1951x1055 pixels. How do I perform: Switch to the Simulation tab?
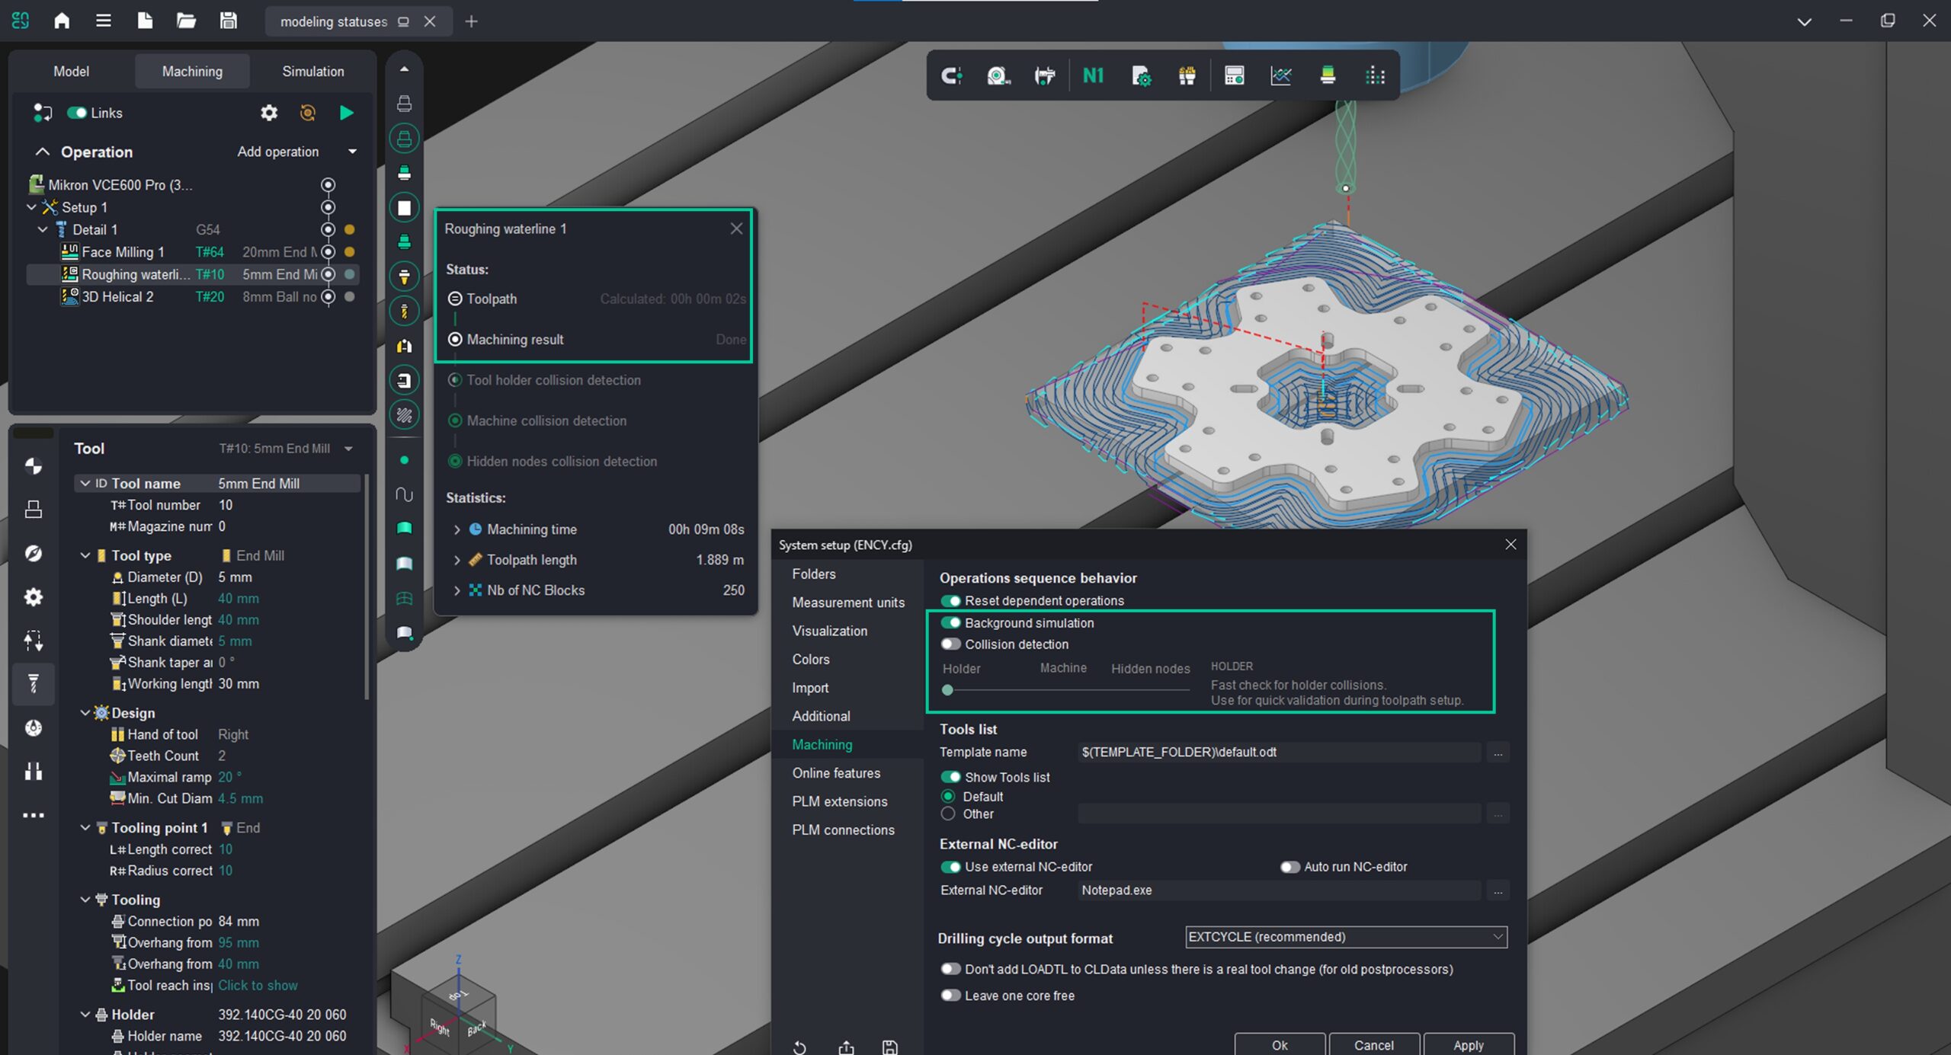(312, 71)
